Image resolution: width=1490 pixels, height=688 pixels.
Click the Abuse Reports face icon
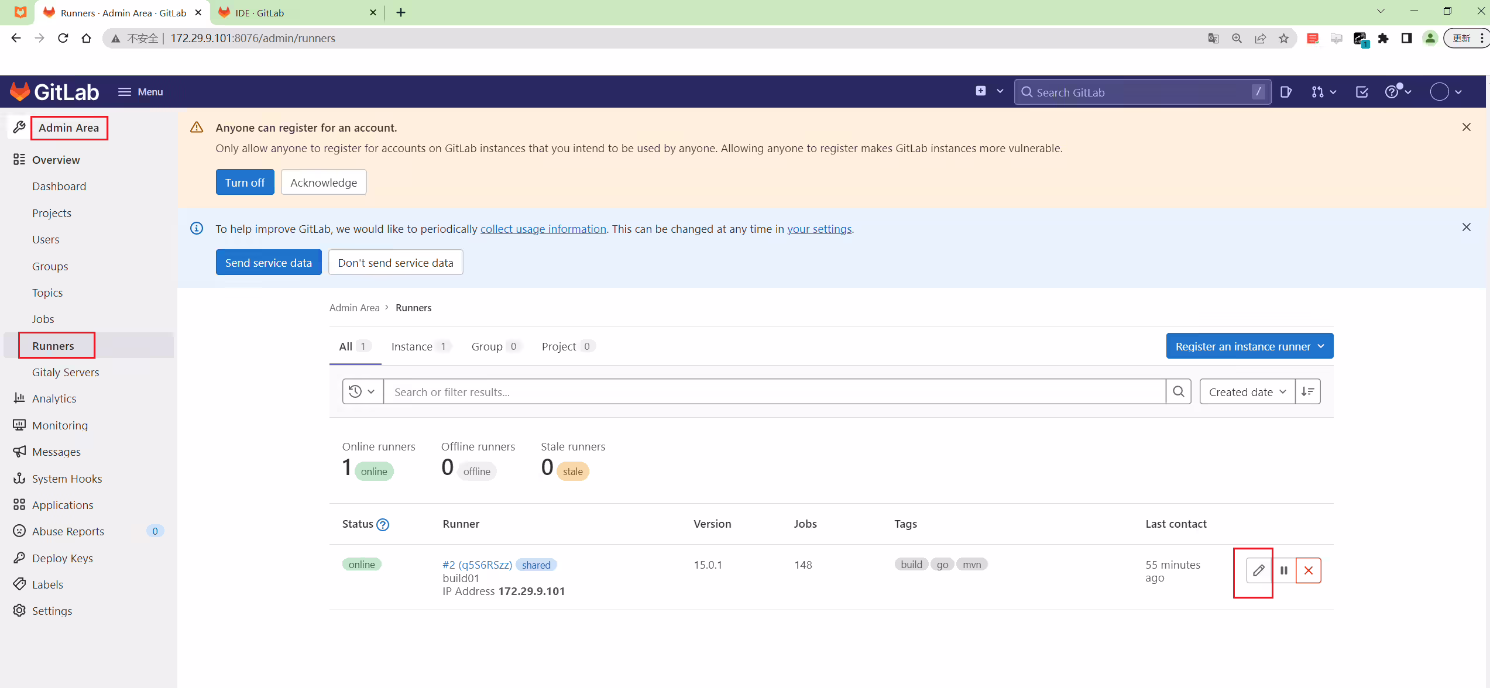click(x=19, y=531)
